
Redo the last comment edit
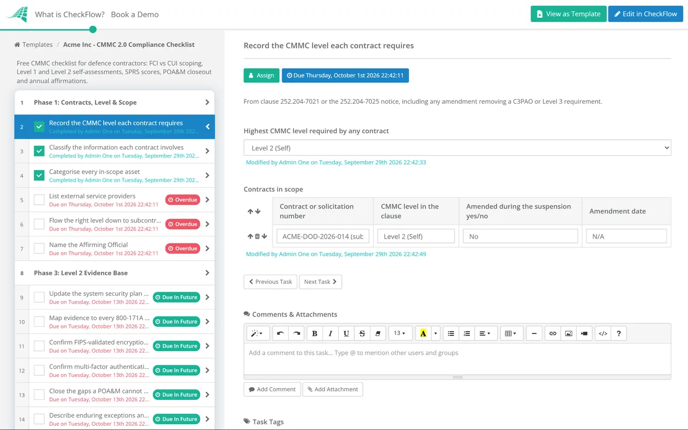pyautogui.click(x=296, y=333)
